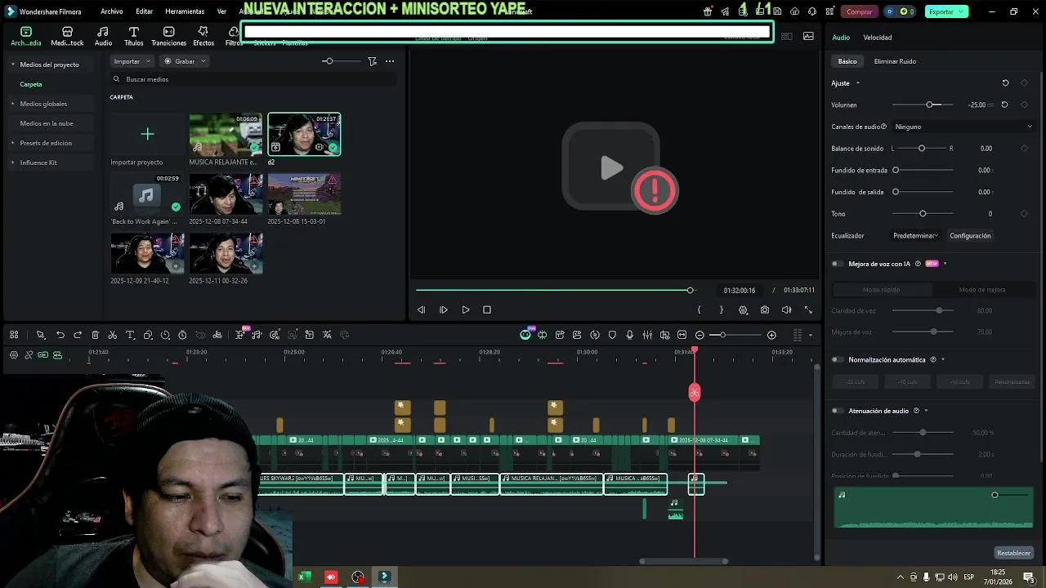1046x588 pixels.
Task: Open preview volume speaker icon
Action: [x=786, y=310]
